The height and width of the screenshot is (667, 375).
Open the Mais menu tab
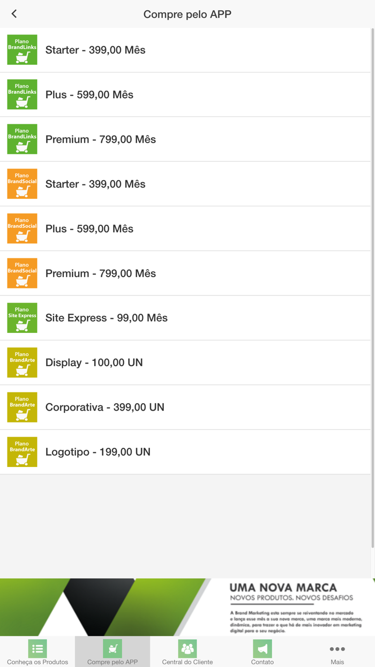[337, 652]
